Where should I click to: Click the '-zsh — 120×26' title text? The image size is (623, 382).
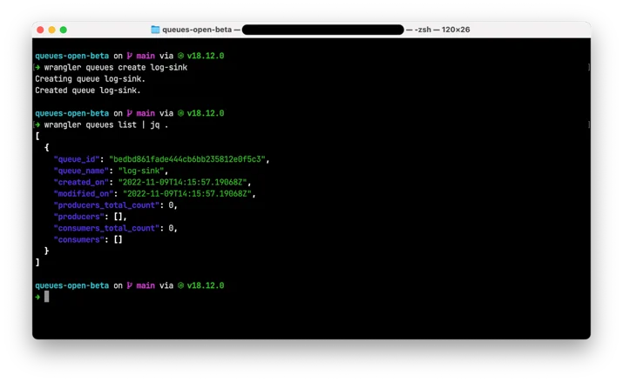click(443, 30)
